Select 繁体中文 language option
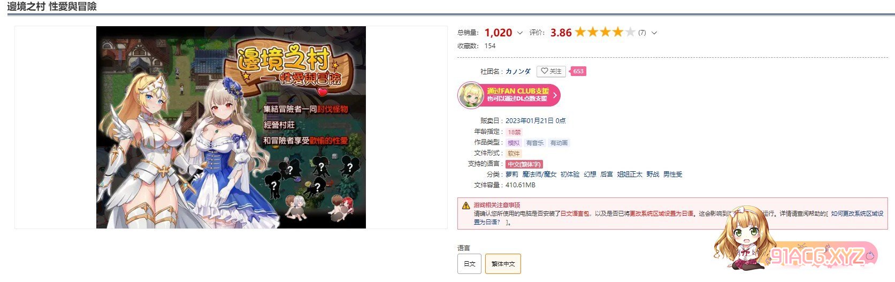Screen dimensions: 895x282 tap(503, 264)
